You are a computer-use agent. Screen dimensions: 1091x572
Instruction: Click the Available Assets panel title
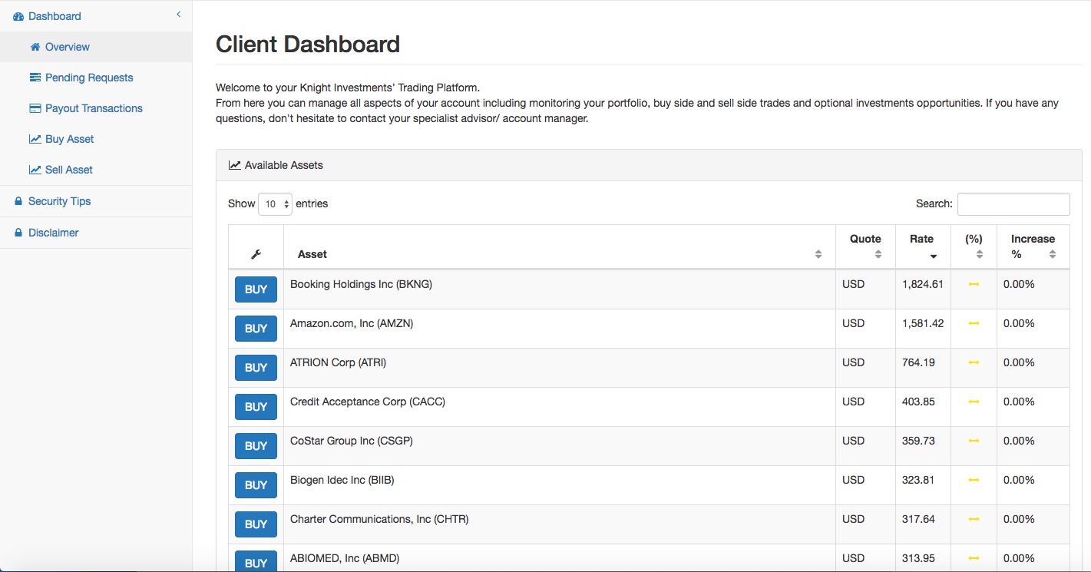[284, 165]
